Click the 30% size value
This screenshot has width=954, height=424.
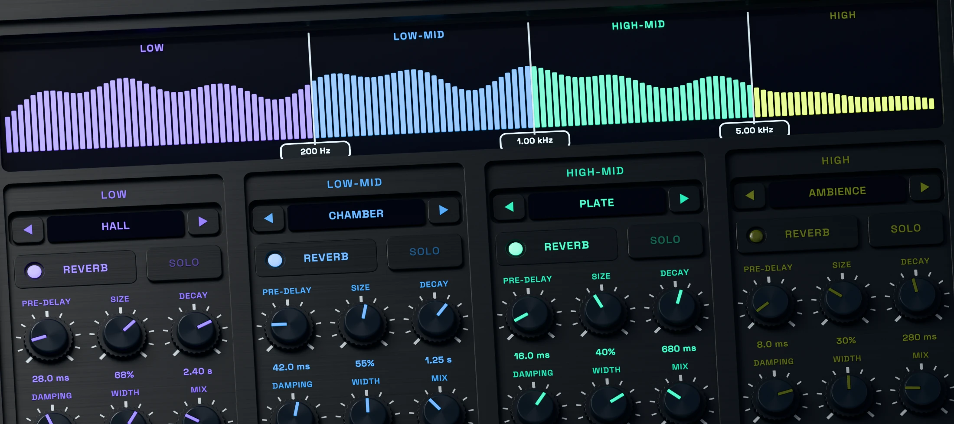[846, 340]
